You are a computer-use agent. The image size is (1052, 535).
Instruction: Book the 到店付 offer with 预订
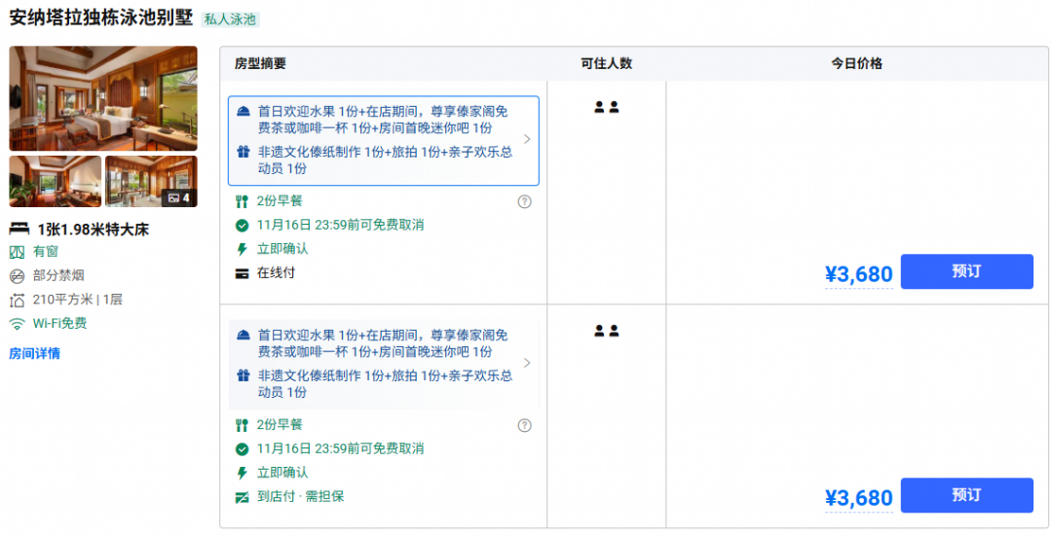[967, 495]
